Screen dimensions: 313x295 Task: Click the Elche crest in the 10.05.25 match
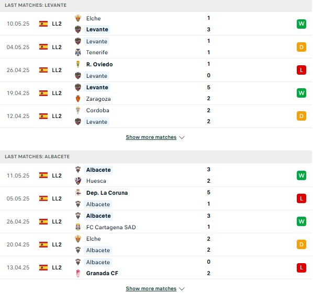pos(78,18)
